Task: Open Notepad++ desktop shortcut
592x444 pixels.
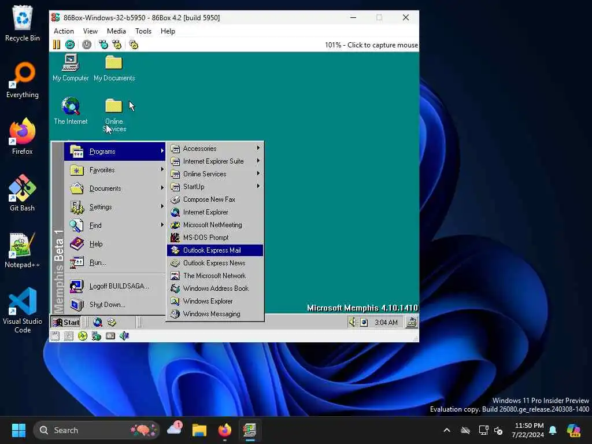Action: click(x=23, y=250)
